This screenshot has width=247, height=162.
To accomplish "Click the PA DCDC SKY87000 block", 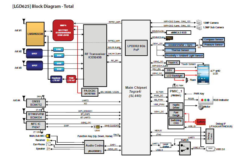I will (90, 92).
